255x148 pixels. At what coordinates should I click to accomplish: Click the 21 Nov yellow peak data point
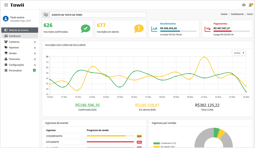(204, 57)
